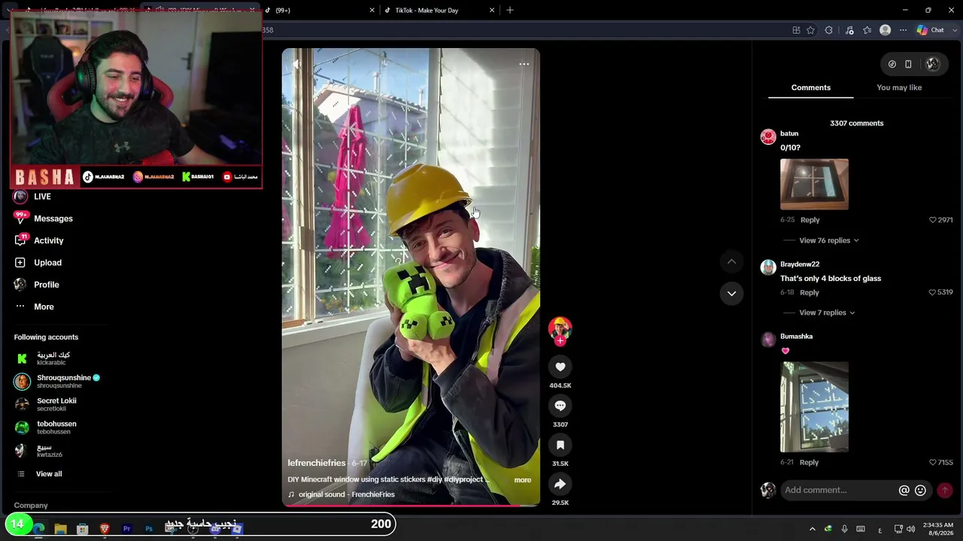Open your Profile from the sidebar
963x541 pixels.
coord(36,285)
